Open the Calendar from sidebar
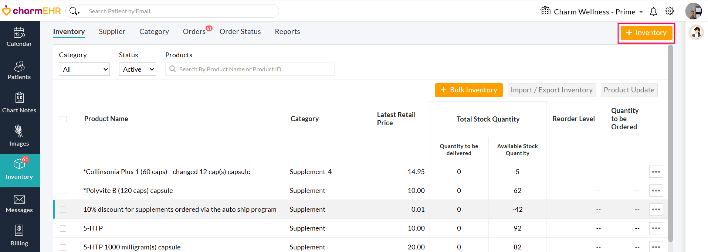Image resolution: width=708 pixels, height=252 pixels. [19, 37]
